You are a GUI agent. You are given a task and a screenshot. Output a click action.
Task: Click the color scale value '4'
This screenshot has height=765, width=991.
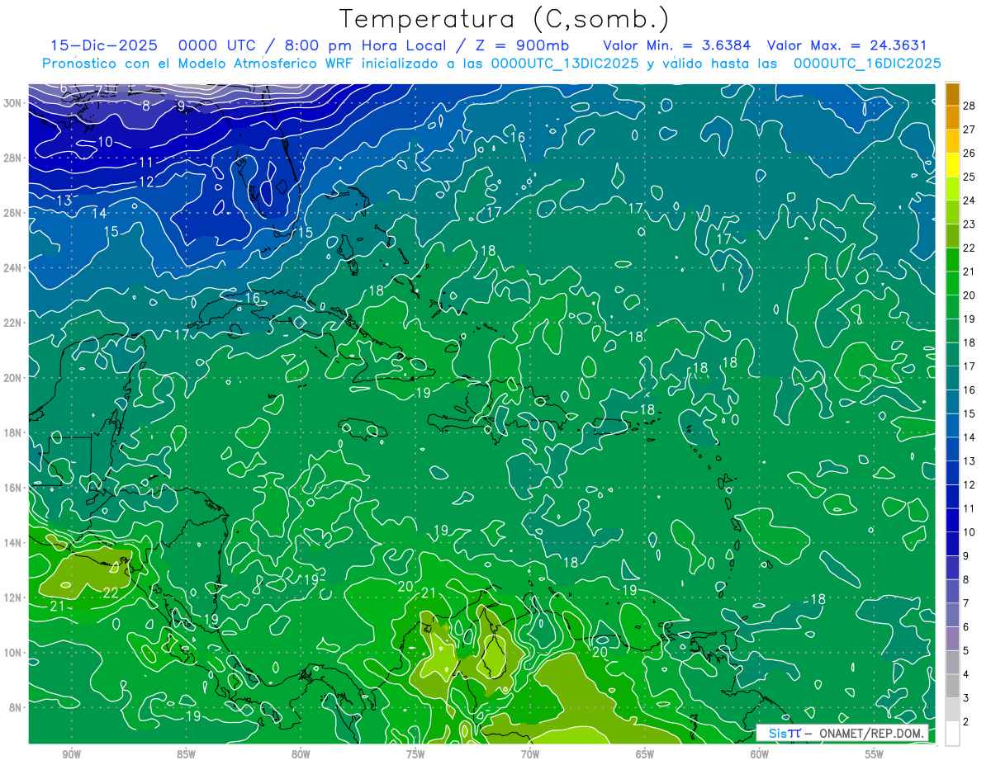click(x=966, y=675)
